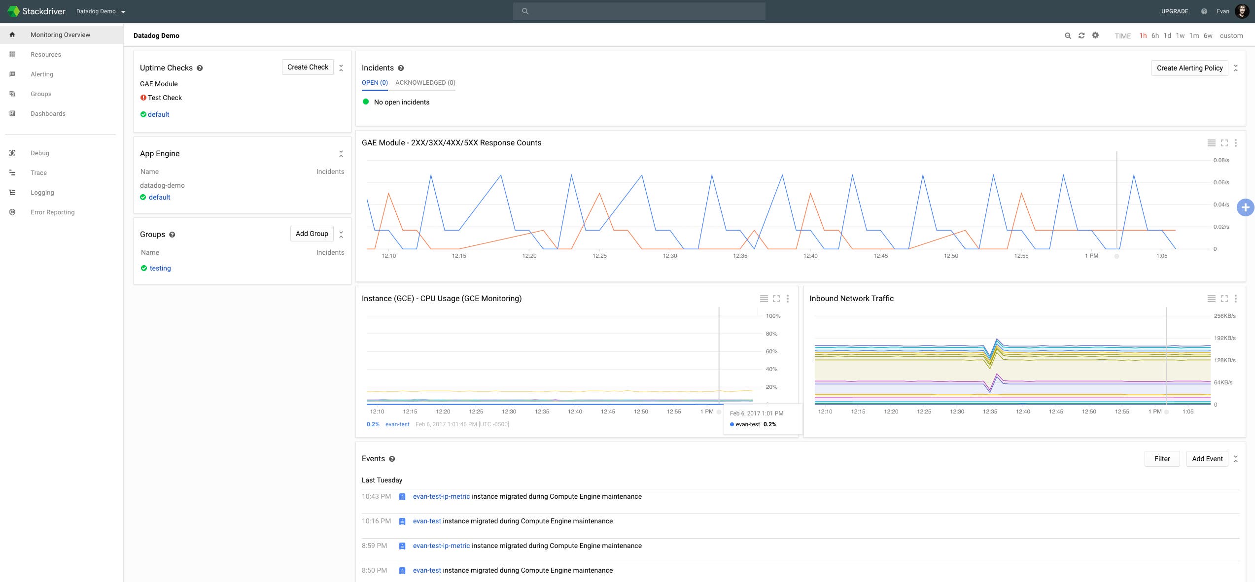Viewport: 1255px width, 582px height.
Task: Open the user profile menu
Action: click(1243, 11)
